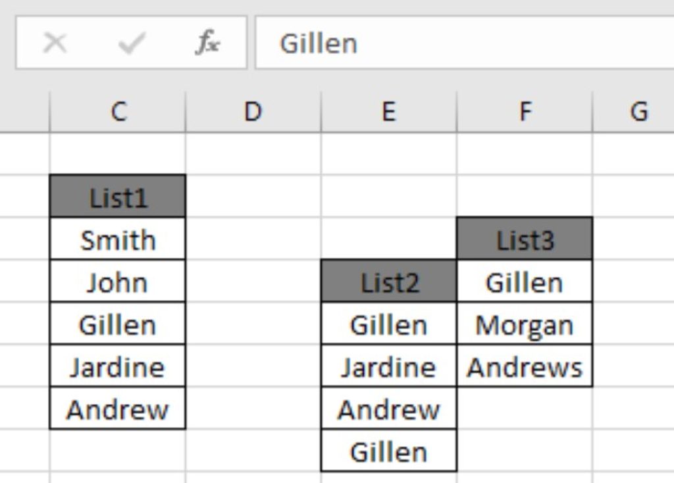Image resolution: width=674 pixels, height=483 pixels.
Task: Click the Andrews cell under List3
Action: coord(525,367)
